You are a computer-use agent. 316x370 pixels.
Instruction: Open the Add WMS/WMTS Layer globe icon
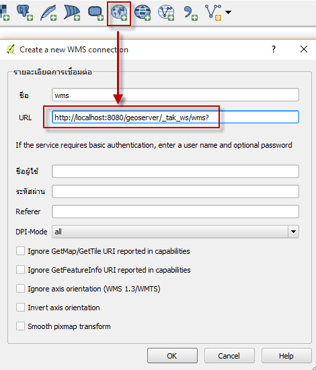coord(119,13)
